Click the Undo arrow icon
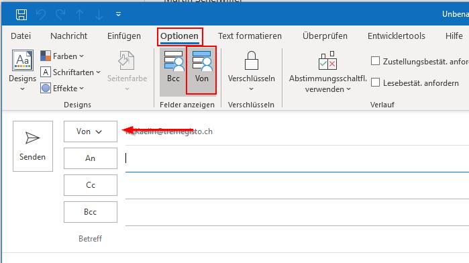Image resolution: width=469 pixels, height=263 pixels. pos(41,14)
